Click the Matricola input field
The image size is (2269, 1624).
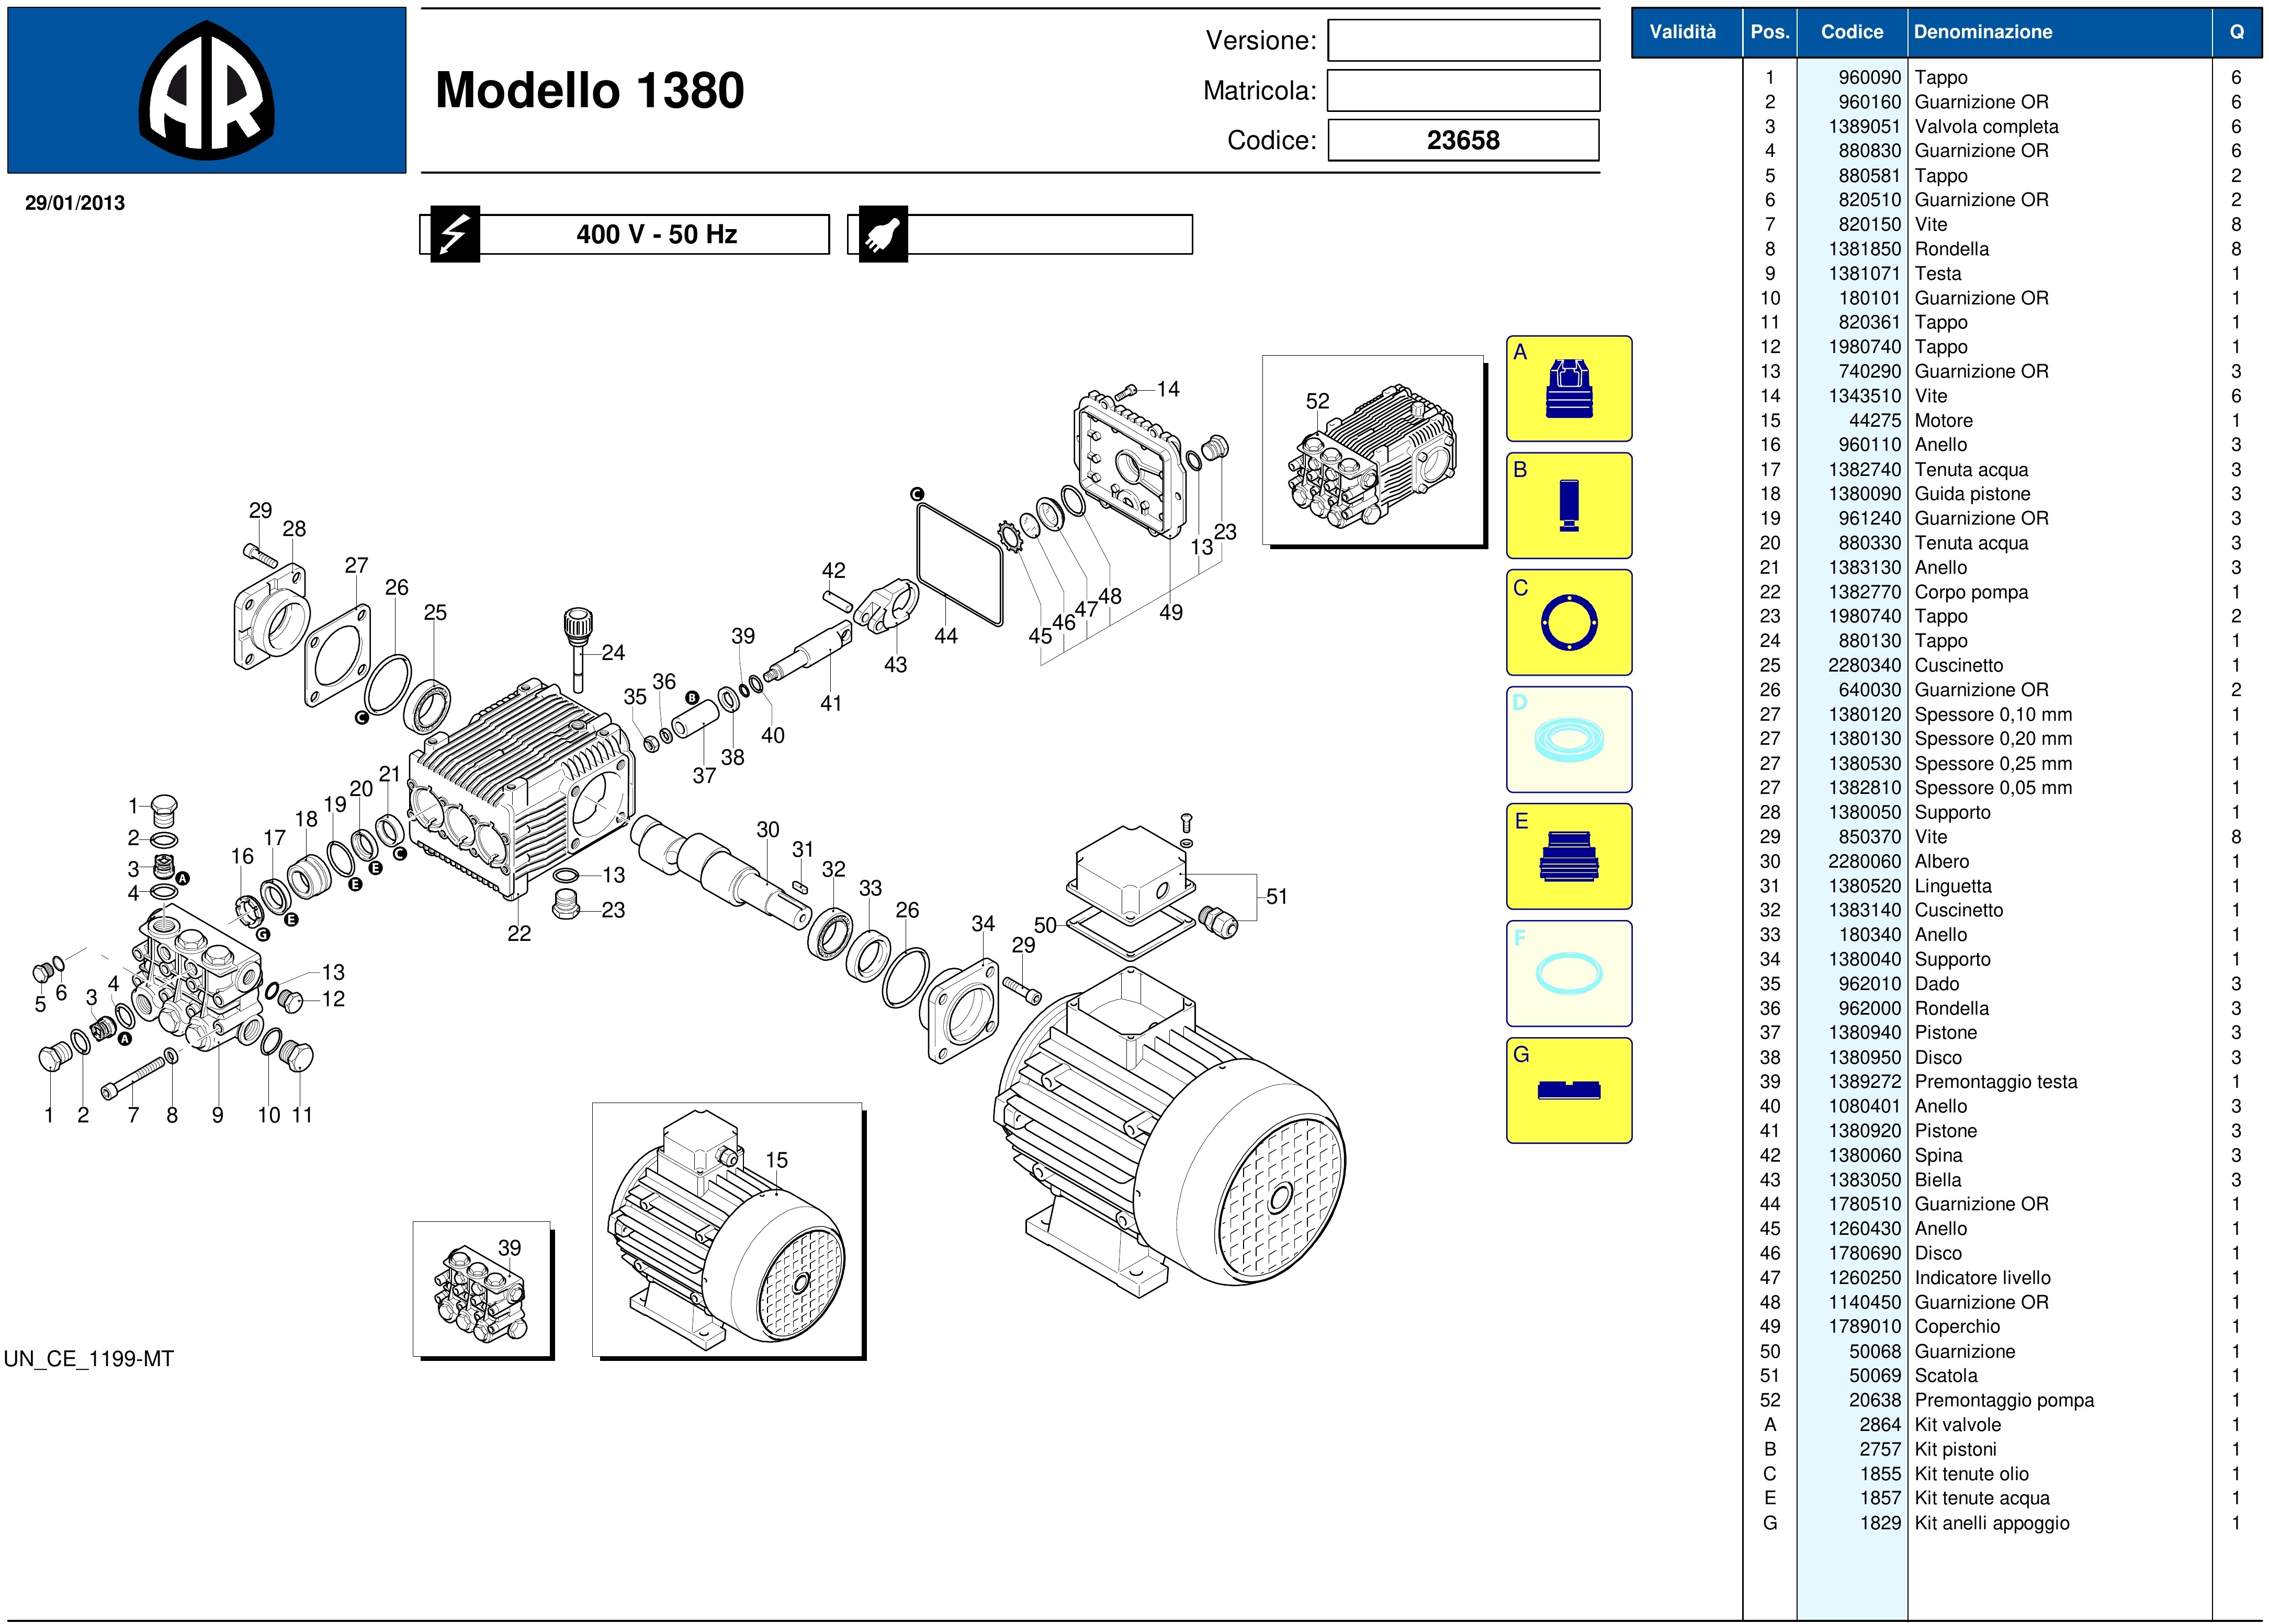[x=1463, y=91]
